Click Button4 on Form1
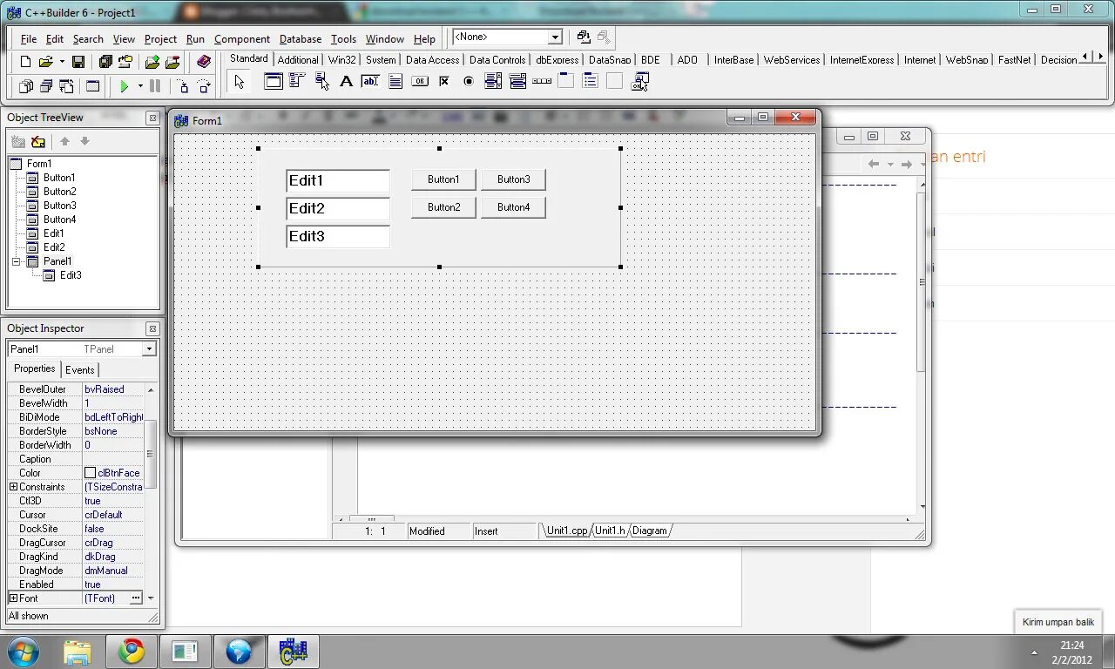 click(513, 207)
